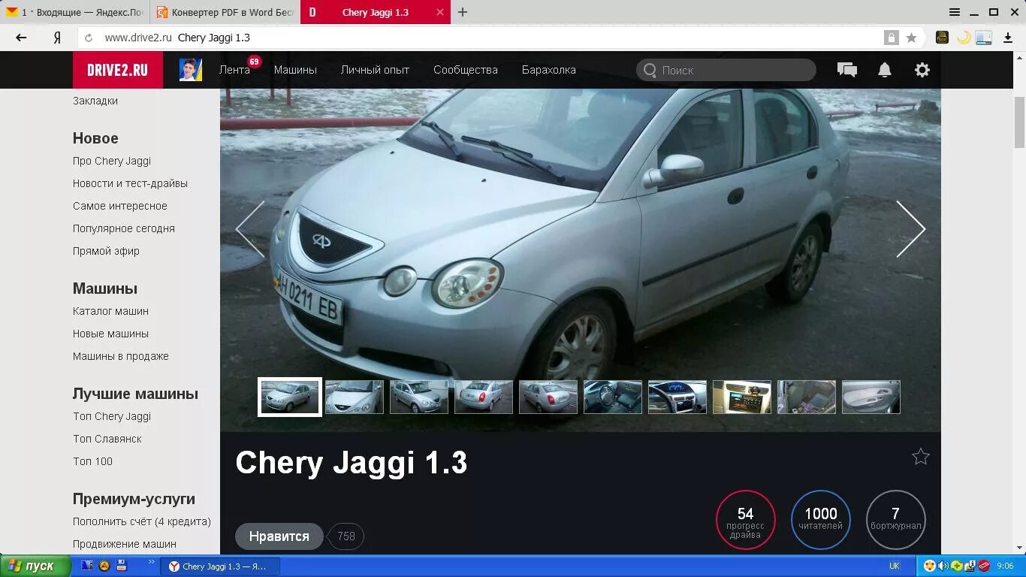Select the steering wheel interior thumbnail
The height and width of the screenshot is (577, 1026).
point(613,397)
